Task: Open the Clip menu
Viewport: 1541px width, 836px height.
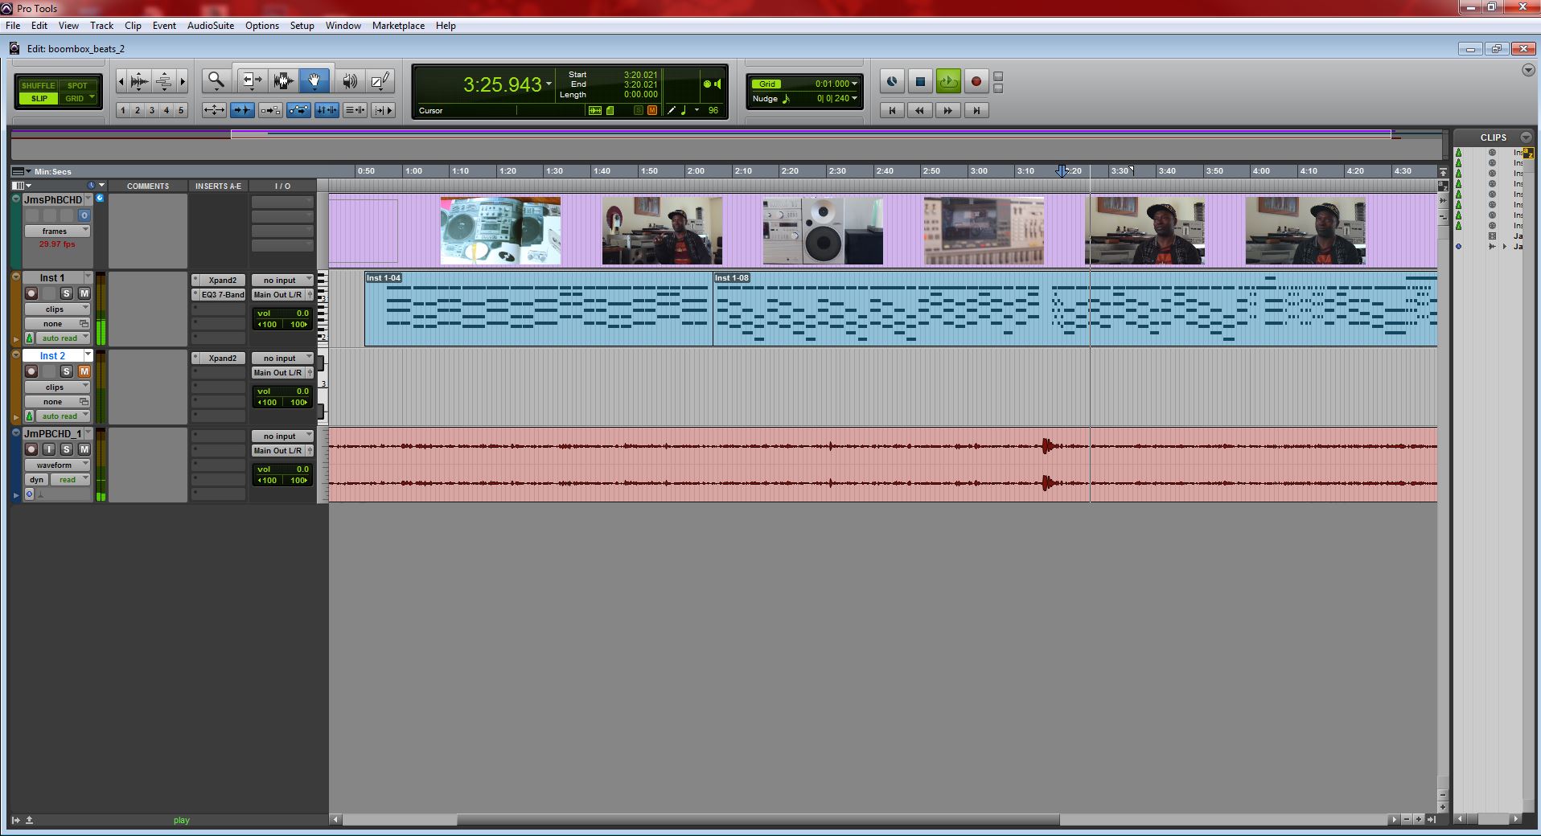Action: [x=133, y=26]
